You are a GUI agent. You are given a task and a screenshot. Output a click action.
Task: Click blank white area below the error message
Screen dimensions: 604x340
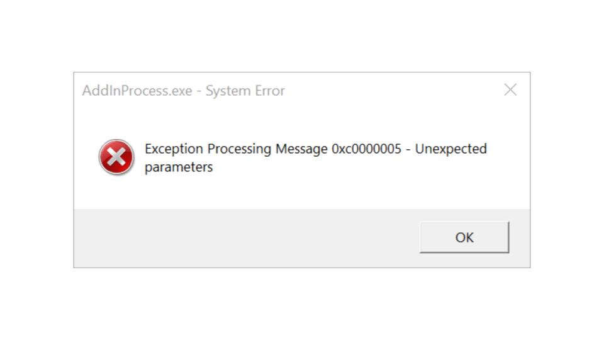(302, 193)
